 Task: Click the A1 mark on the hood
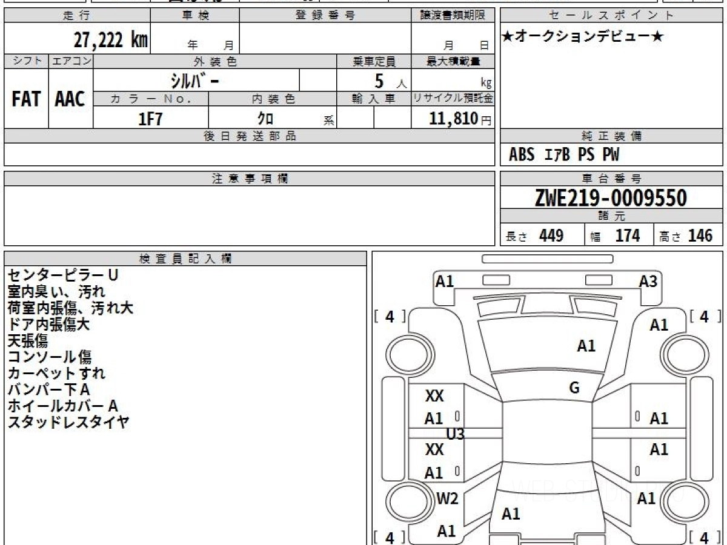coord(586,346)
